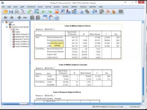Click the green Redo arrow
Image resolution: width=147 pixels, height=110 pixels.
[50, 12]
